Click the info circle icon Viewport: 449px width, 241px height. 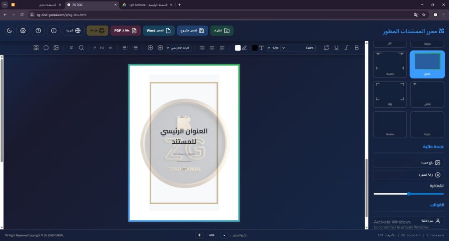pyautogui.click(x=53, y=31)
